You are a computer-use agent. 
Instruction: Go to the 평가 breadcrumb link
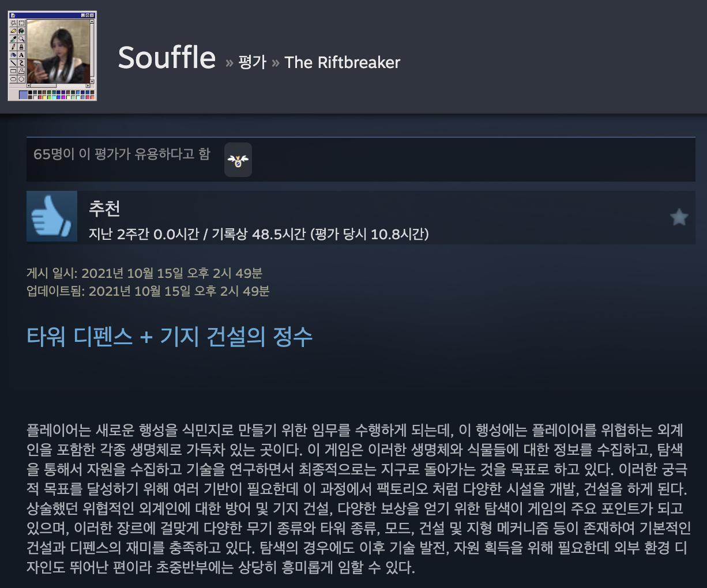pos(253,62)
